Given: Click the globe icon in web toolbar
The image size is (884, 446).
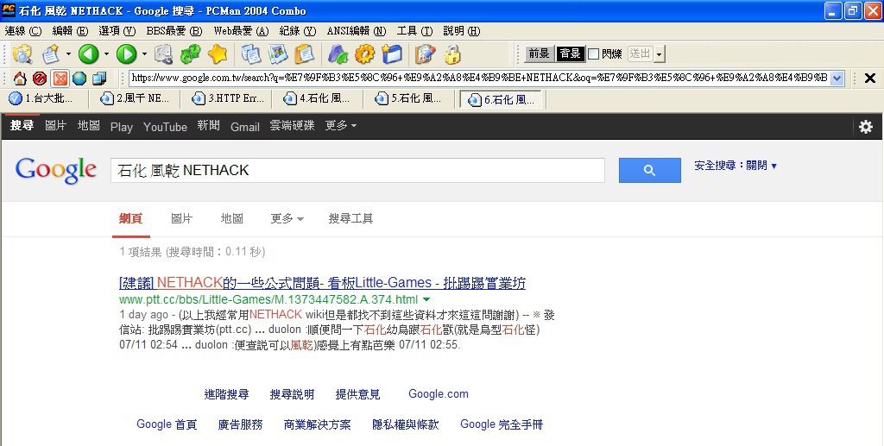Looking at the screenshot, I should click(x=79, y=79).
